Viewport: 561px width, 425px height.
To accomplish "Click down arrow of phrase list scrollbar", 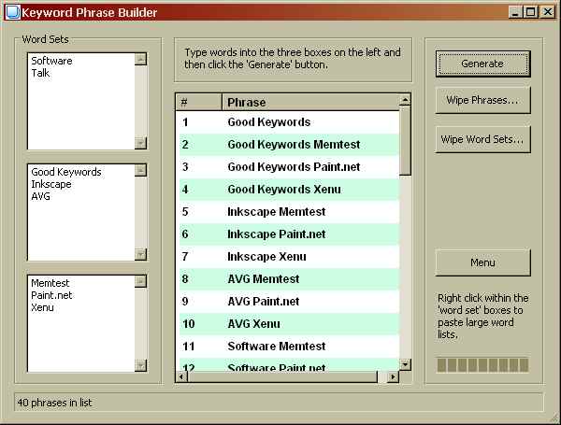I will coord(405,364).
